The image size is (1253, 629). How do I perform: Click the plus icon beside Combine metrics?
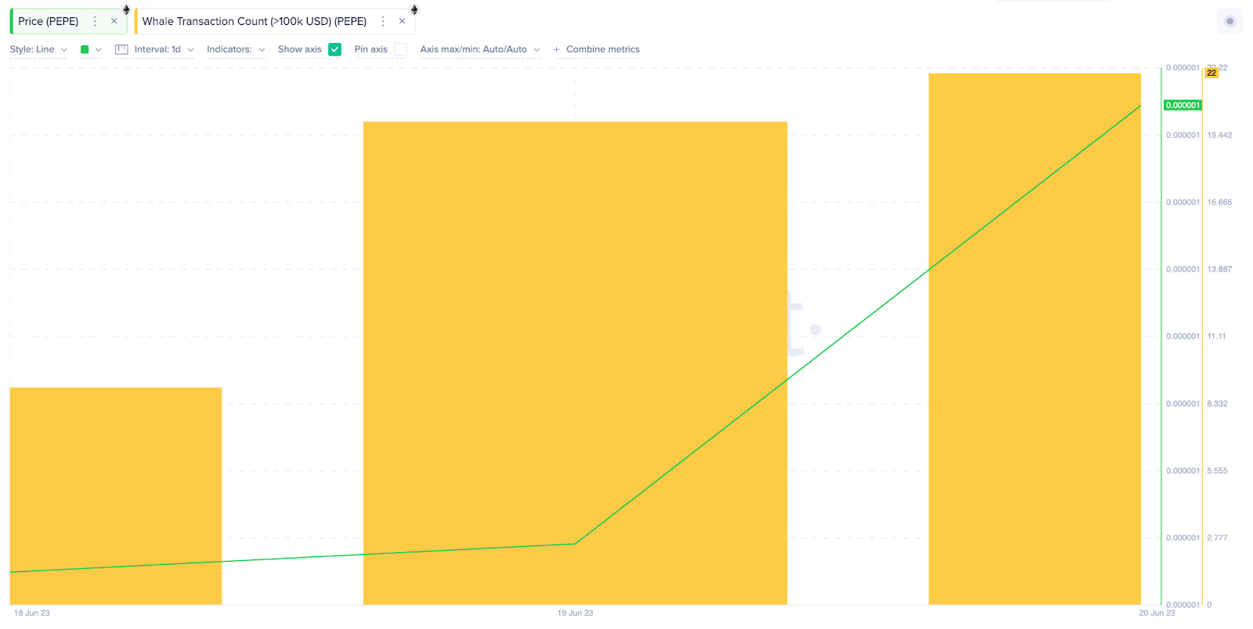[x=557, y=49]
